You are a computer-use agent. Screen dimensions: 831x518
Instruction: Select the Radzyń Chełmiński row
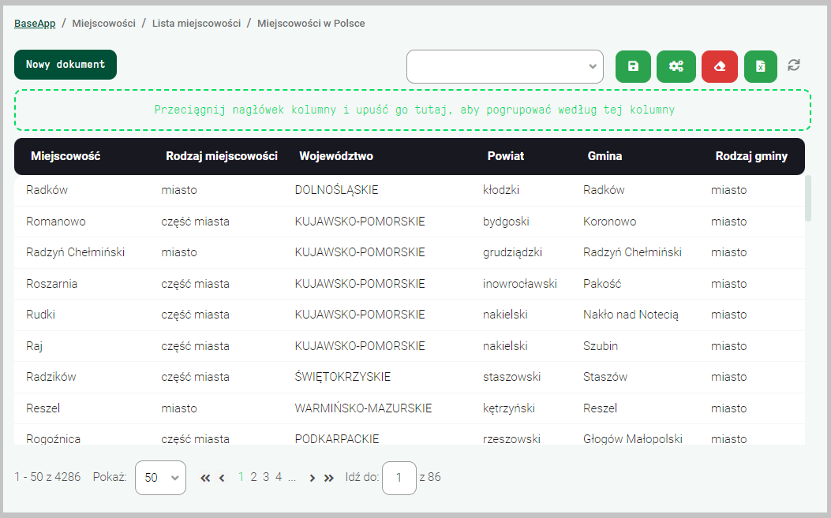coord(76,252)
